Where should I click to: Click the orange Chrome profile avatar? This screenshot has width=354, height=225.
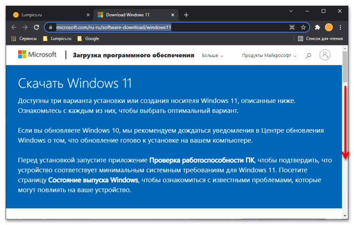[329, 27]
